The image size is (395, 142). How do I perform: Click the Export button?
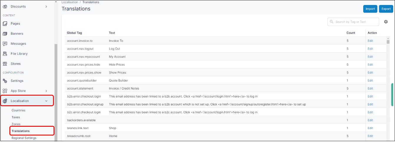tap(386, 9)
